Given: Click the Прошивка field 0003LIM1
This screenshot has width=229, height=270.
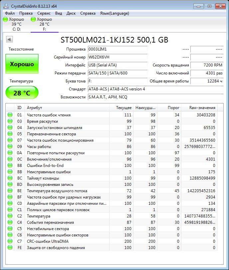Looking at the screenshot, I should [117, 49].
